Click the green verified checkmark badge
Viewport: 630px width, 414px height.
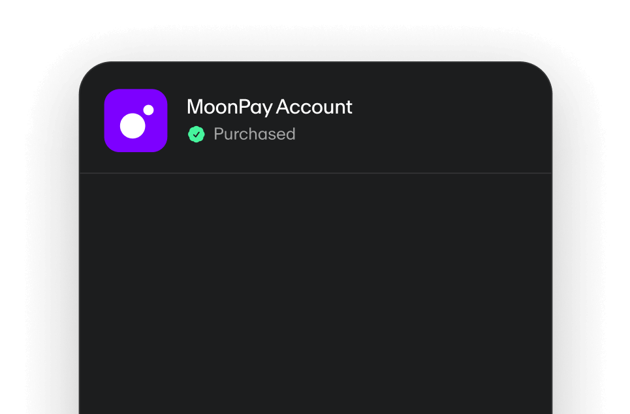pos(197,134)
